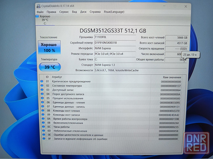
Task: Click the status icon for attribute 0F
Action: tap(42, 139)
